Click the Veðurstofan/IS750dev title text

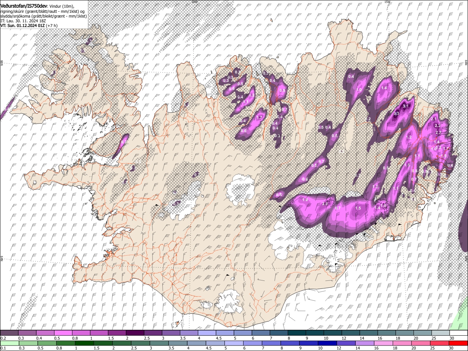point(24,5)
